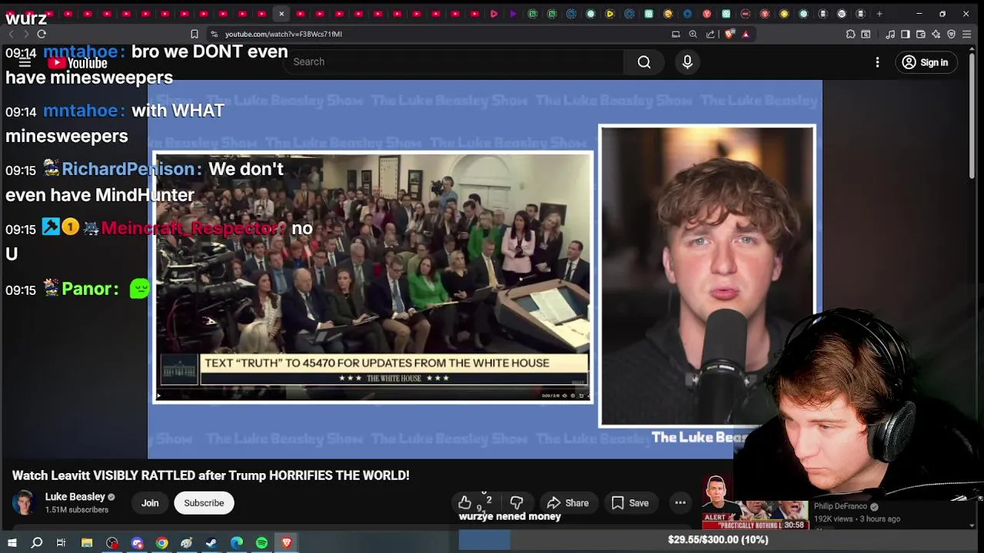Image resolution: width=984 pixels, height=553 pixels.
Task: Open the zoom magnifier in address bar
Action: point(693,34)
